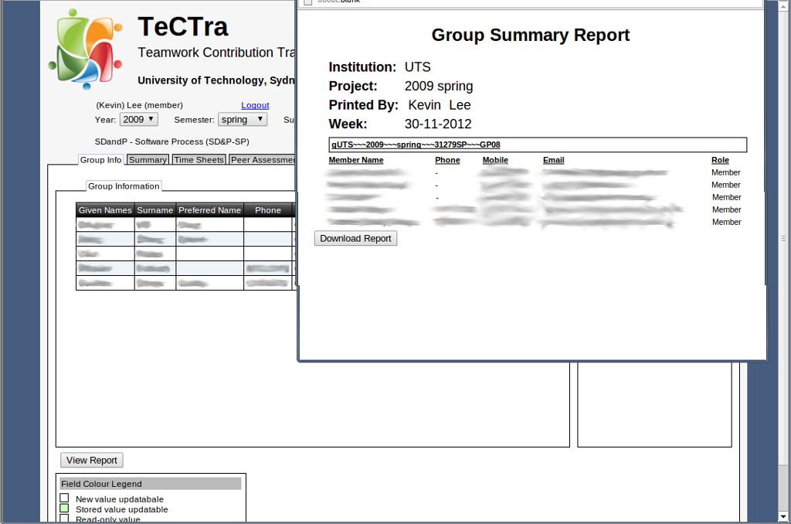The width and height of the screenshot is (791, 524).
Task: Click the Week value 30-11-2012
Action: coord(438,124)
